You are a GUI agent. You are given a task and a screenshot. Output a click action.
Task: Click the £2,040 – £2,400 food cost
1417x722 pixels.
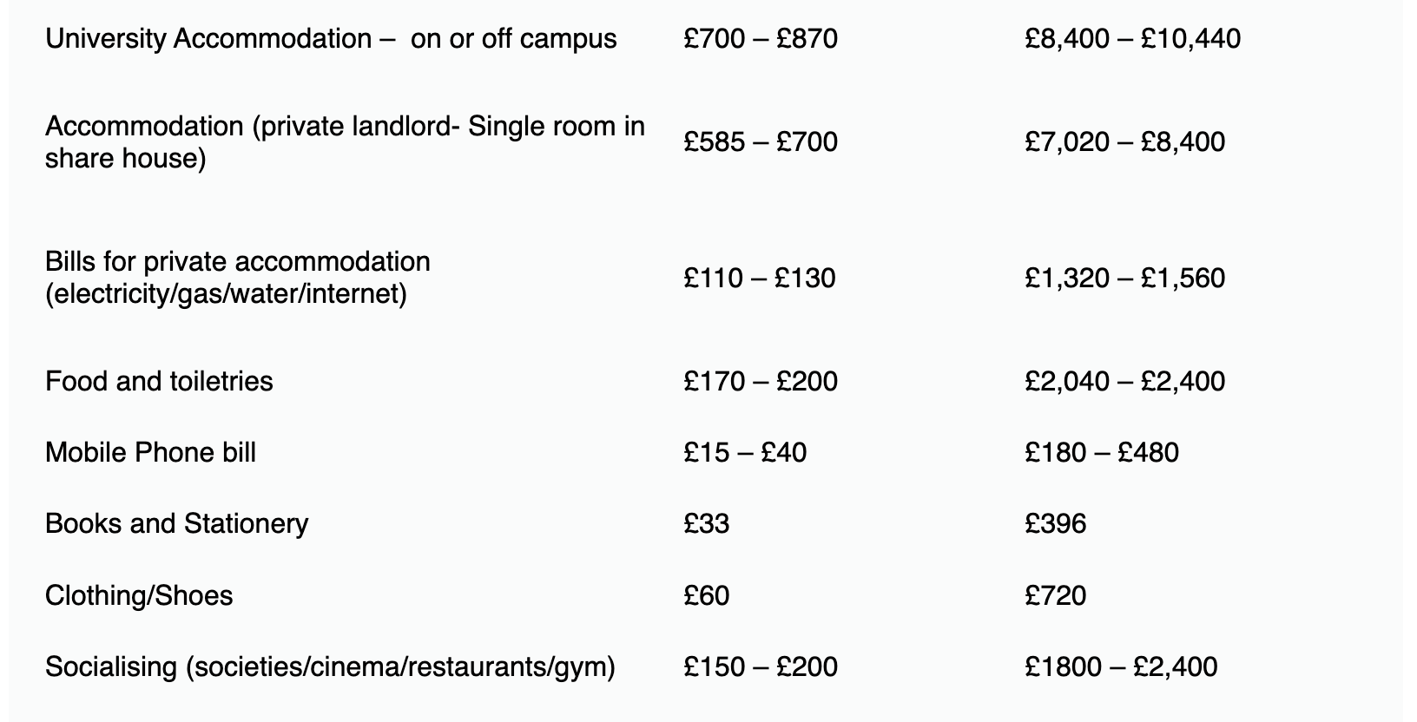point(1124,381)
